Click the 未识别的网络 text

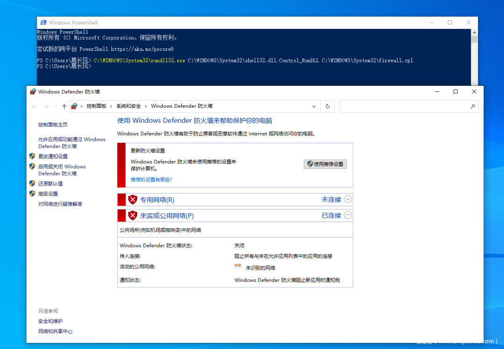click(x=260, y=268)
